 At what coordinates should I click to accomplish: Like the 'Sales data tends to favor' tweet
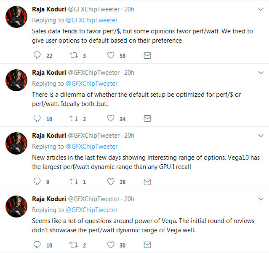click(x=111, y=55)
